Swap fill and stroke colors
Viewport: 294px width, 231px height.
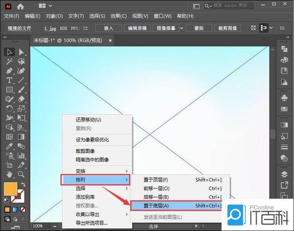23,184
